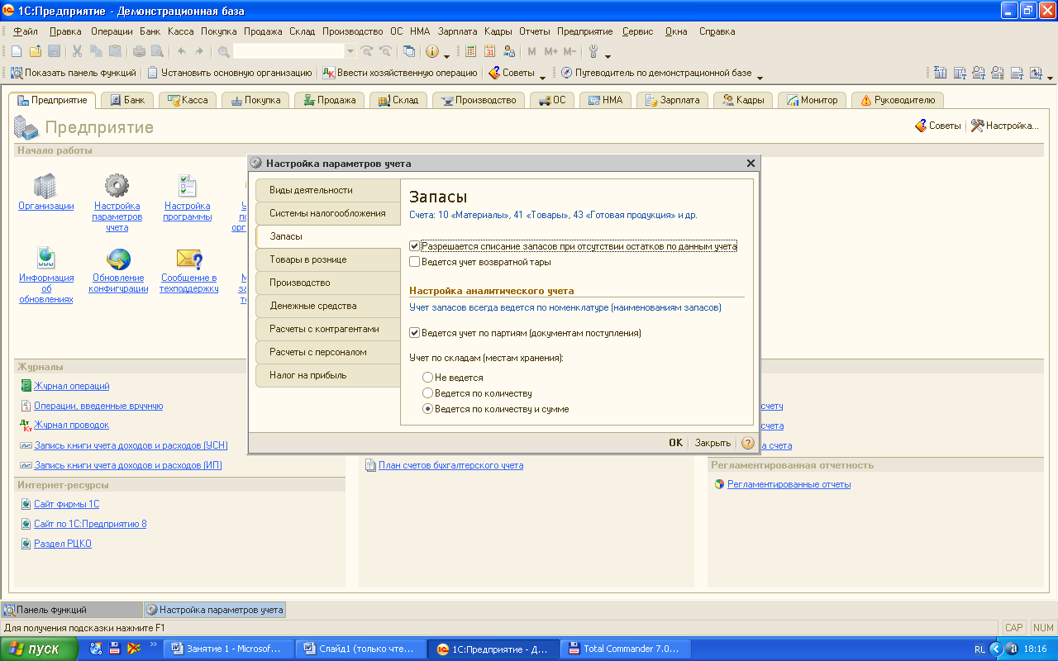Click the 1C Предприятие taskbar button
Screen dimensions: 1058x661
[493, 649]
